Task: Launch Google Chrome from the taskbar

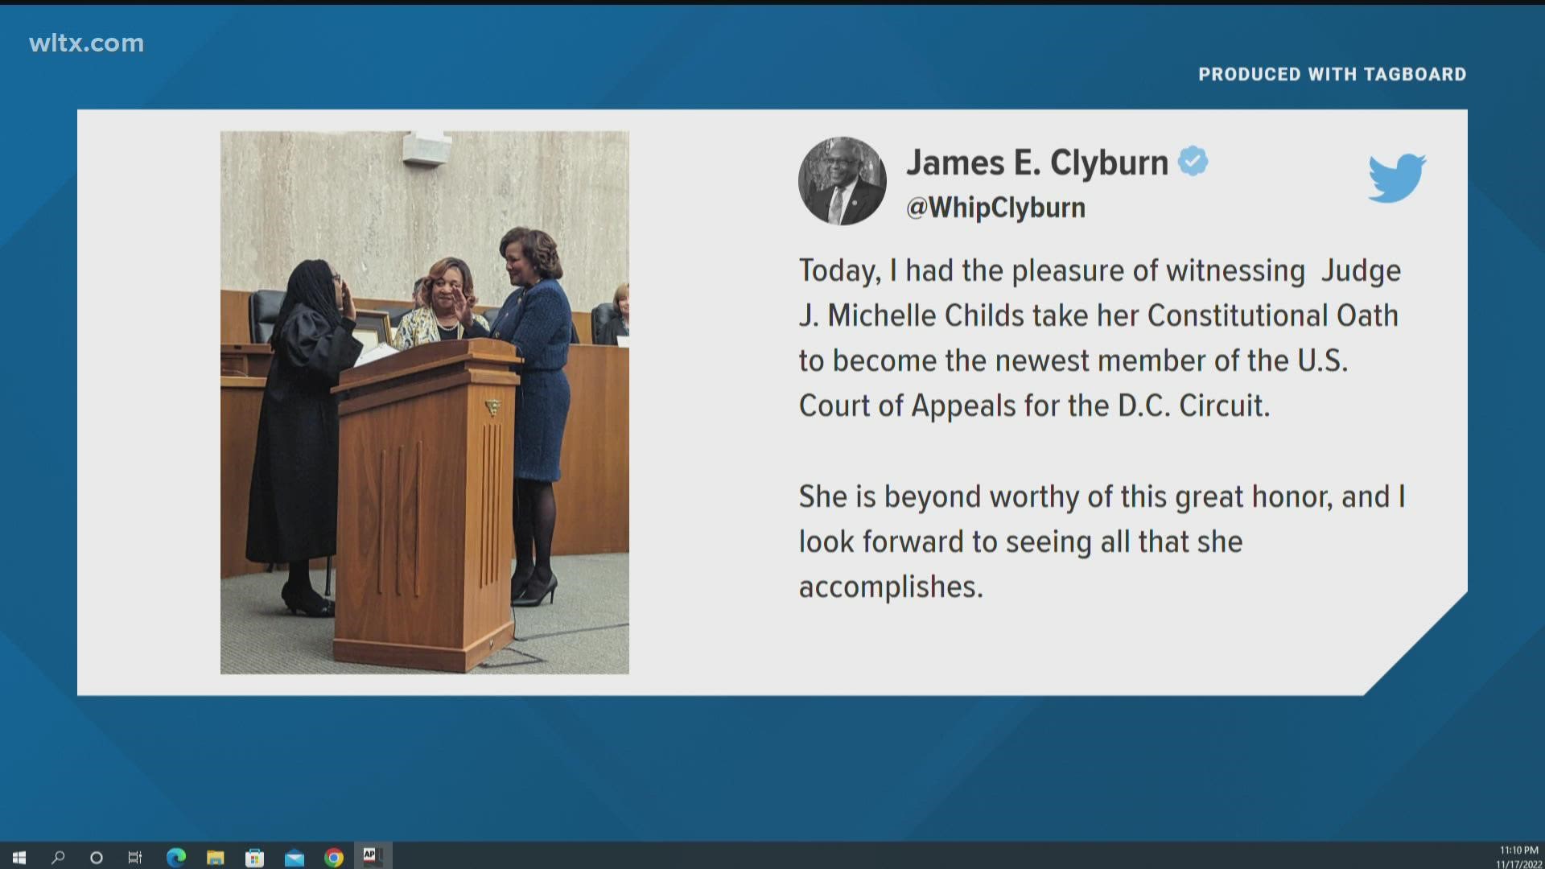Action: point(334,858)
